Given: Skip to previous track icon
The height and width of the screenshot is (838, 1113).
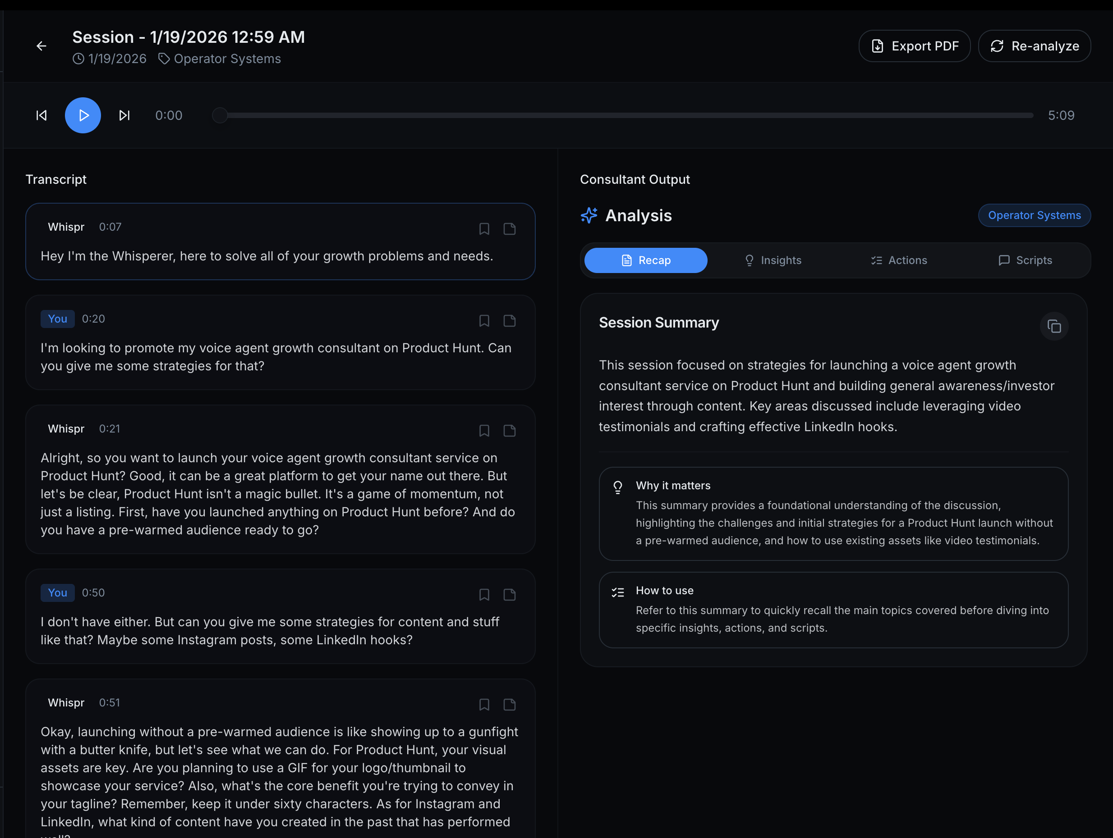Looking at the screenshot, I should click(42, 116).
